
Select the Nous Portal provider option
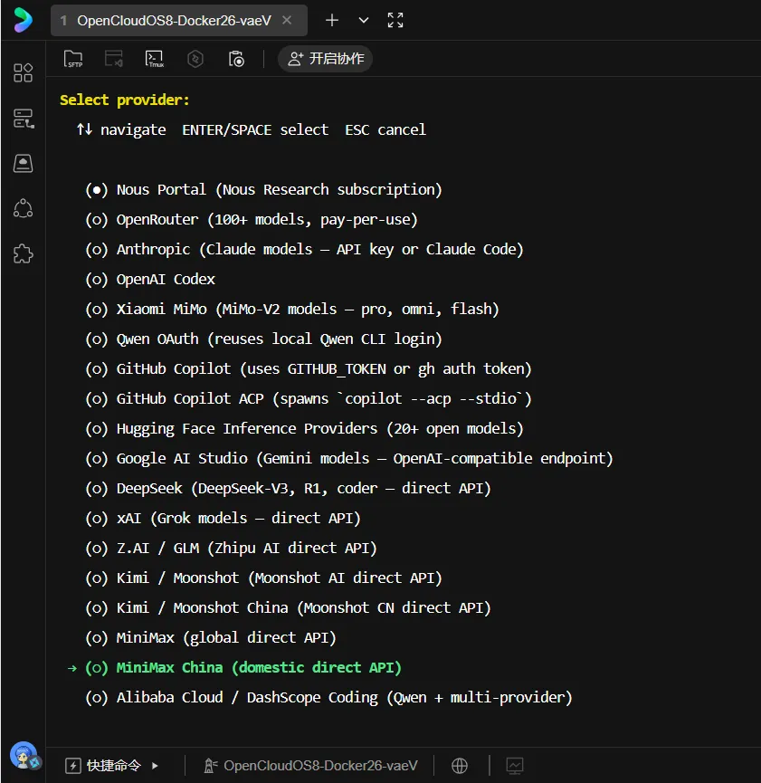point(263,190)
